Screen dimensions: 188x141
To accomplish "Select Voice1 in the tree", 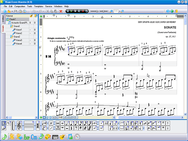I will click(19, 30).
